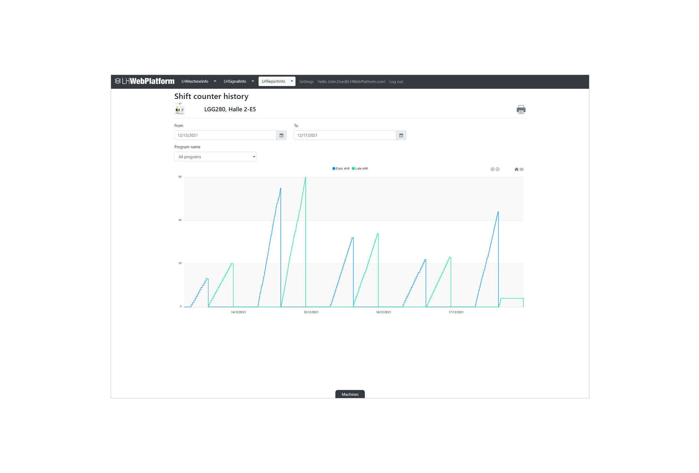Click the LGG280 machine thumbnail image
Image resolution: width=699 pixels, height=473 pixels.
[180, 109]
